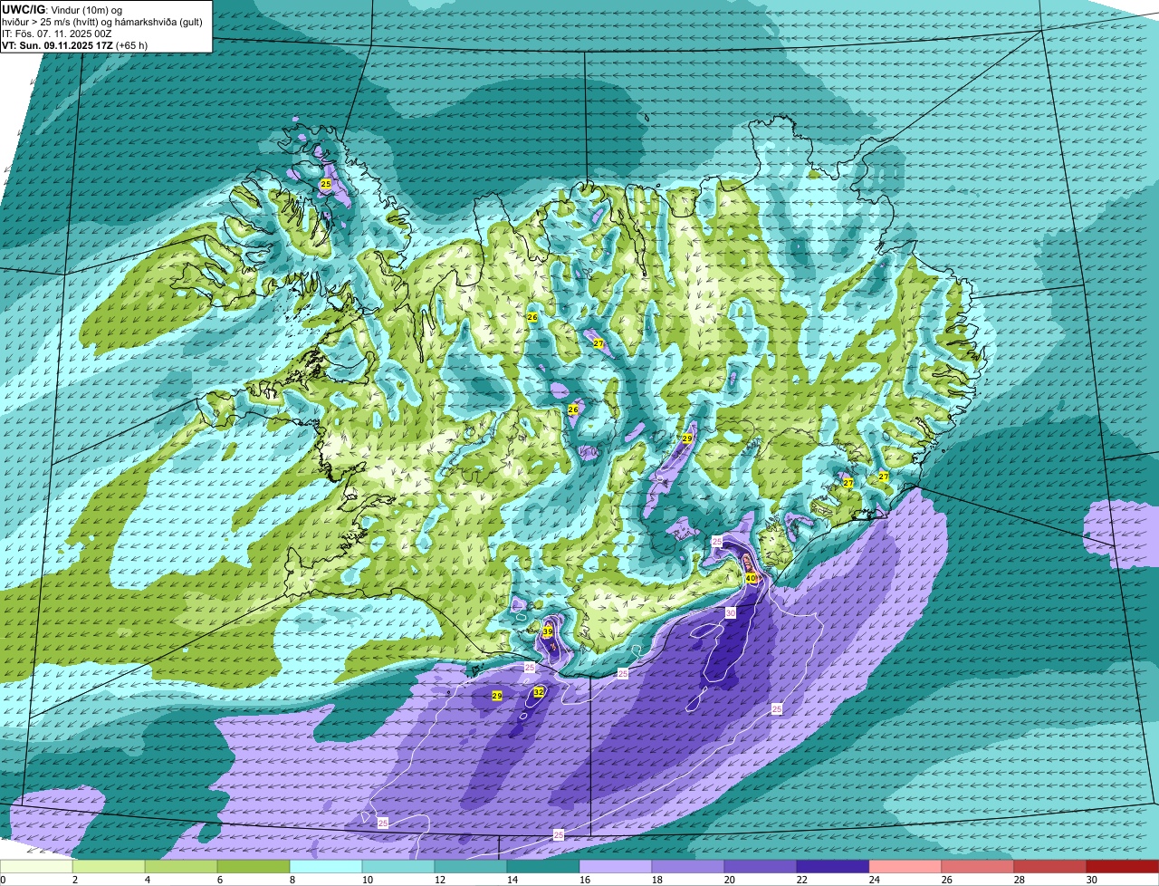
Task: Click the 'IT: Fös. 07. 11. 2025 00Z' line
Action: click(58, 34)
